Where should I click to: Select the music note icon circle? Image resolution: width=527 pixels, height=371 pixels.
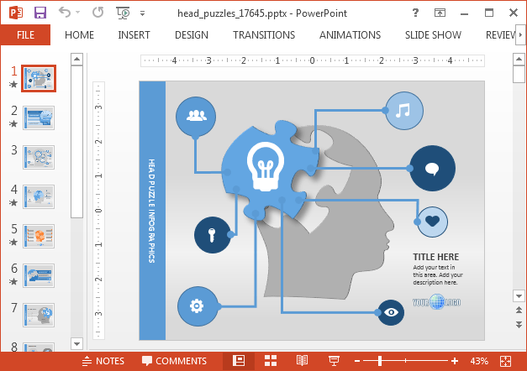(x=404, y=111)
